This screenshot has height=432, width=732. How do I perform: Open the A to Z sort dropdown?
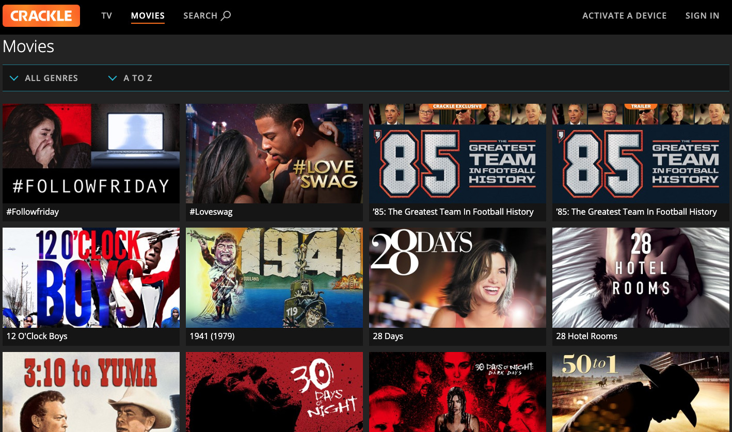(130, 78)
